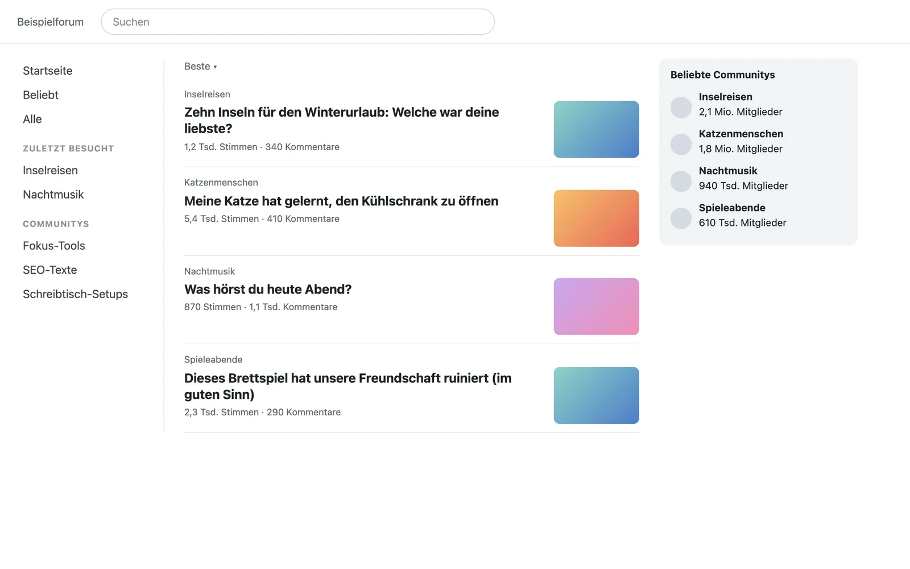Open post Meine Katze hat gelernt Kühlschrank
Viewport: 910px width, 569px height.
point(341,201)
